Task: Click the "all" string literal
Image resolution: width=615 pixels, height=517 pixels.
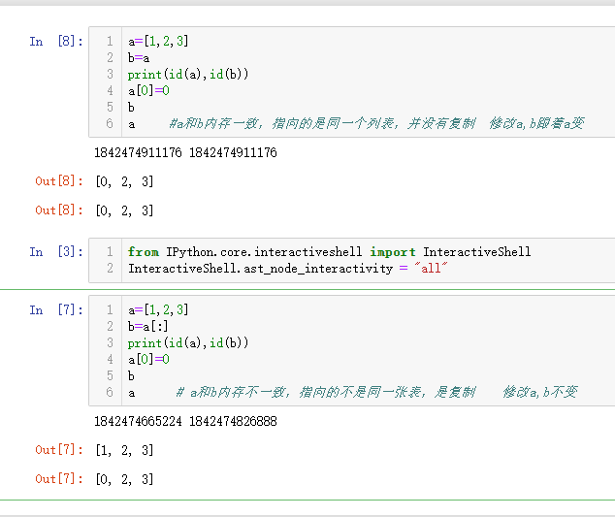Action: [431, 269]
